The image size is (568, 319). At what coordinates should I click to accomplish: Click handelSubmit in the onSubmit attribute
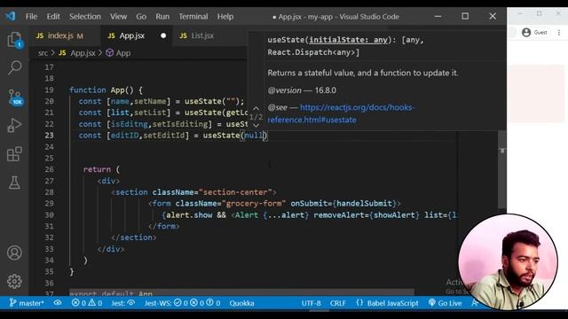[365, 204]
